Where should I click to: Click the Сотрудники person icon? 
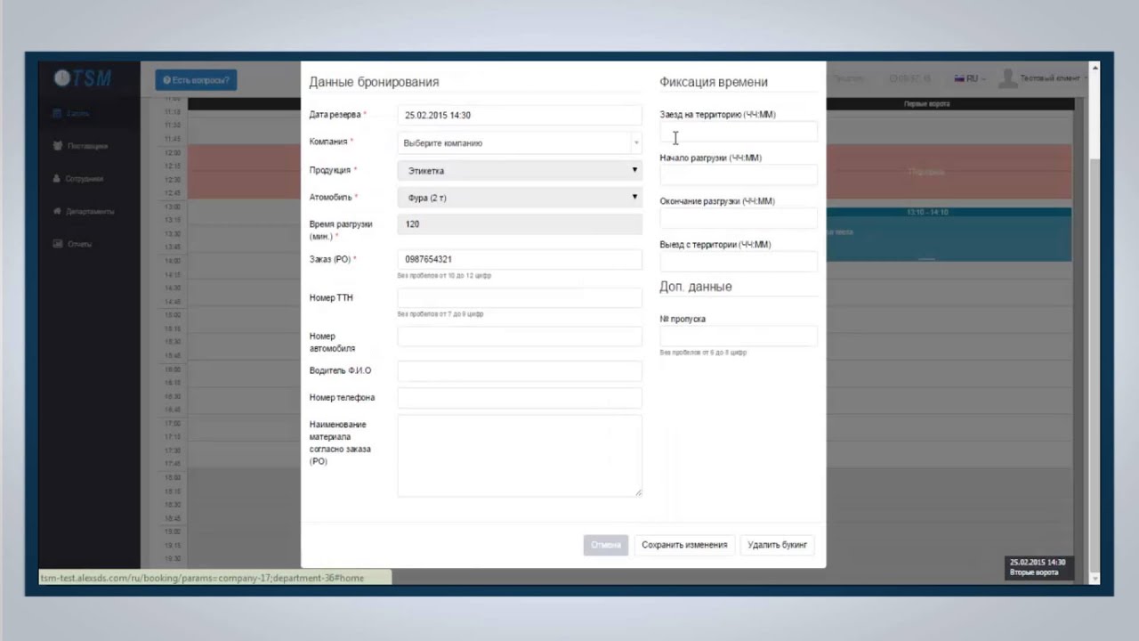click(x=57, y=179)
